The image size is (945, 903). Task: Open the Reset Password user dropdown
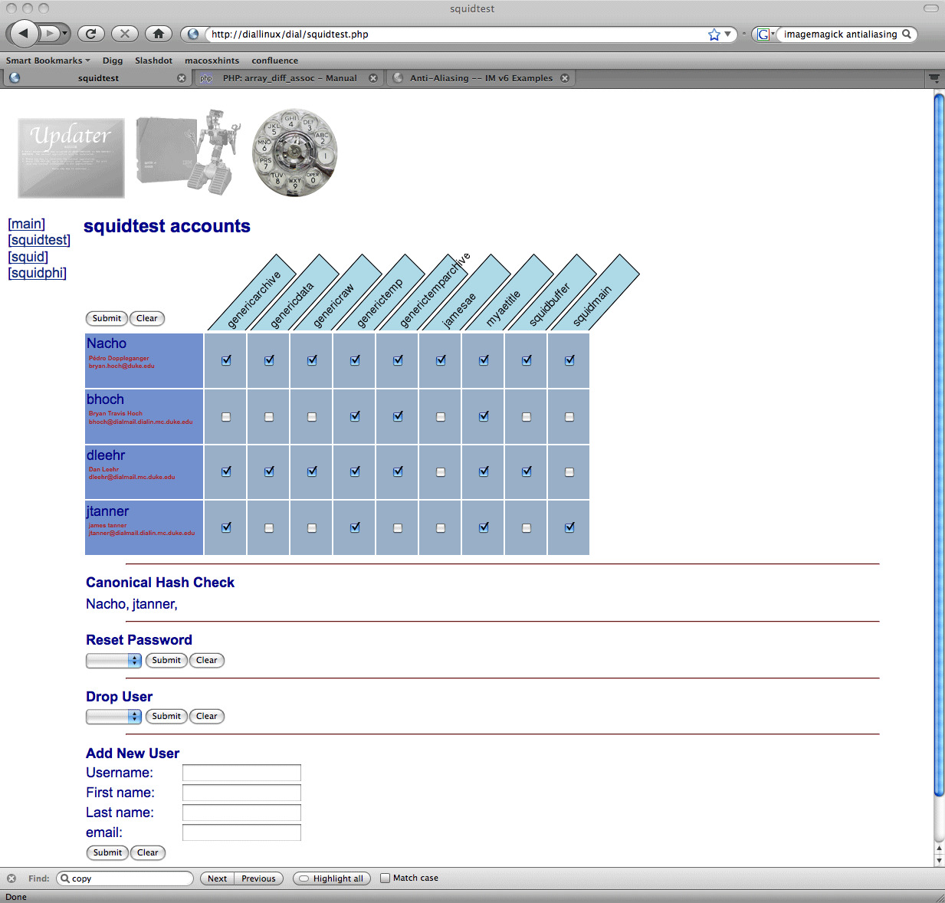(113, 661)
